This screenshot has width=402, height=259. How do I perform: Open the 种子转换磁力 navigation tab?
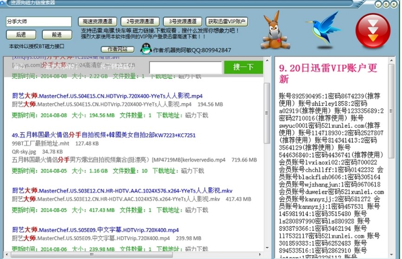click(x=117, y=67)
